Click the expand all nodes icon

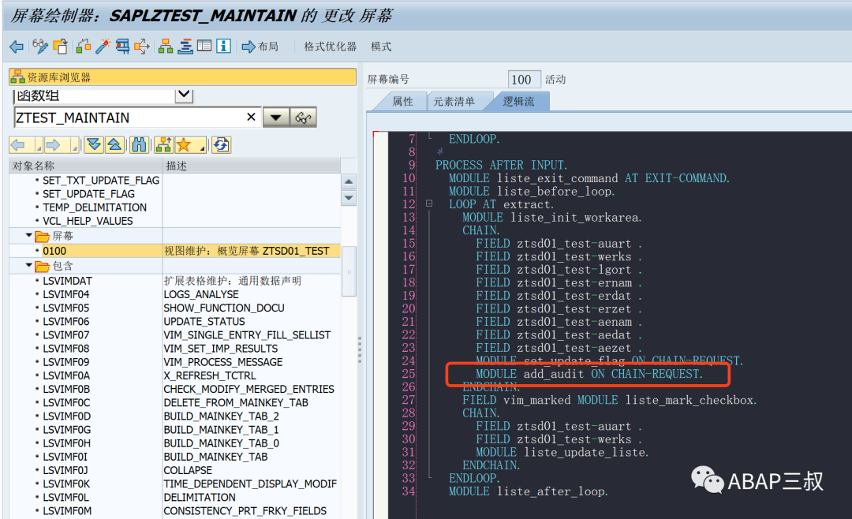(93, 145)
